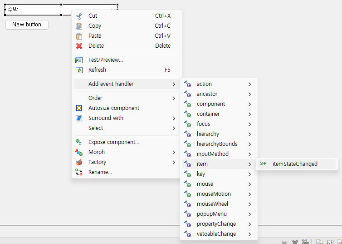The width and height of the screenshot is (342, 244).
Task: Click the Surround with icon
Action: 79,118
